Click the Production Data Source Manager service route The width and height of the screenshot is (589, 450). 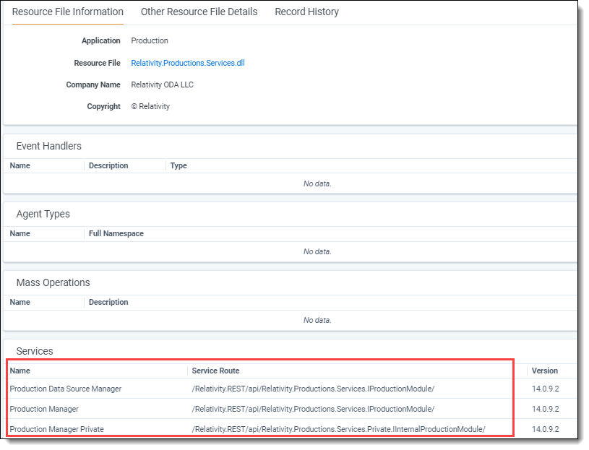[313, 389]
